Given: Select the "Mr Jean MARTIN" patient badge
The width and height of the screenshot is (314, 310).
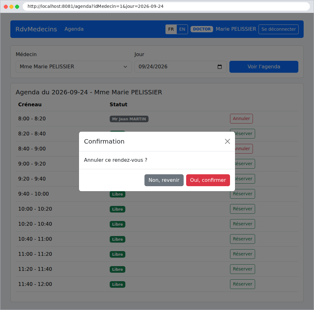Looking at the screenshot, I should (129, 119).
